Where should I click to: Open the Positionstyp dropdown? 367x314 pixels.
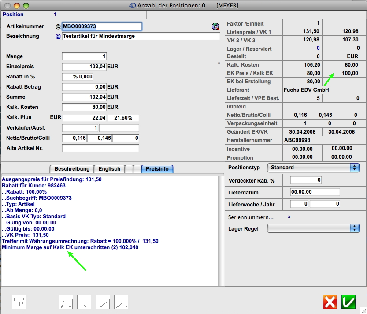[x=313, y=168]
